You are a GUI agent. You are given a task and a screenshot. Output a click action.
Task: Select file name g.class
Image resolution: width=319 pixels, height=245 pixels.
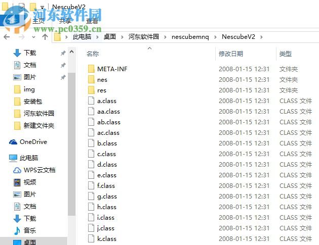pos(107,197)
